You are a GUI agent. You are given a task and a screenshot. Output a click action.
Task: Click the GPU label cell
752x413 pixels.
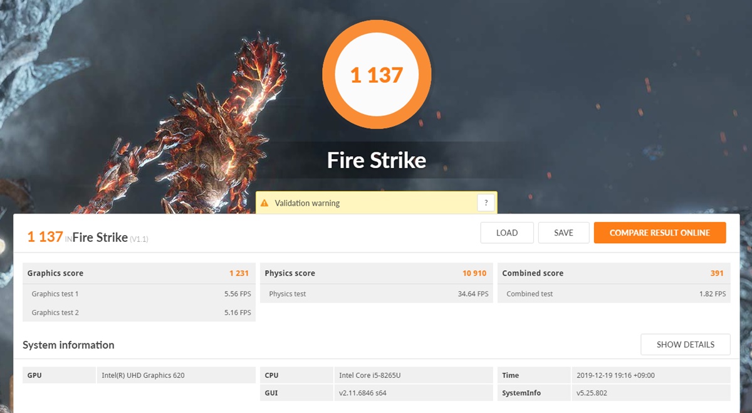point(59,375)
